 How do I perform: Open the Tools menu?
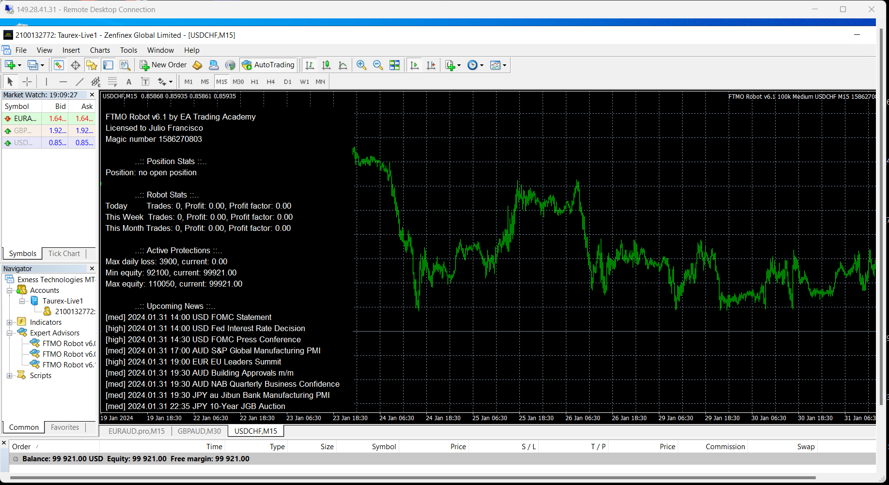point(128,50)
